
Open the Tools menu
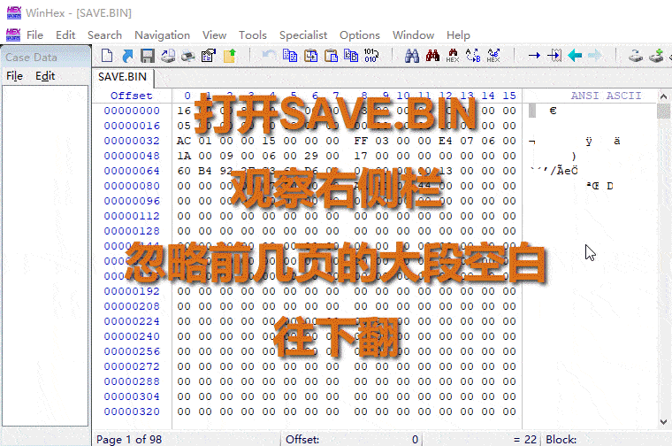tap(253, 35)
